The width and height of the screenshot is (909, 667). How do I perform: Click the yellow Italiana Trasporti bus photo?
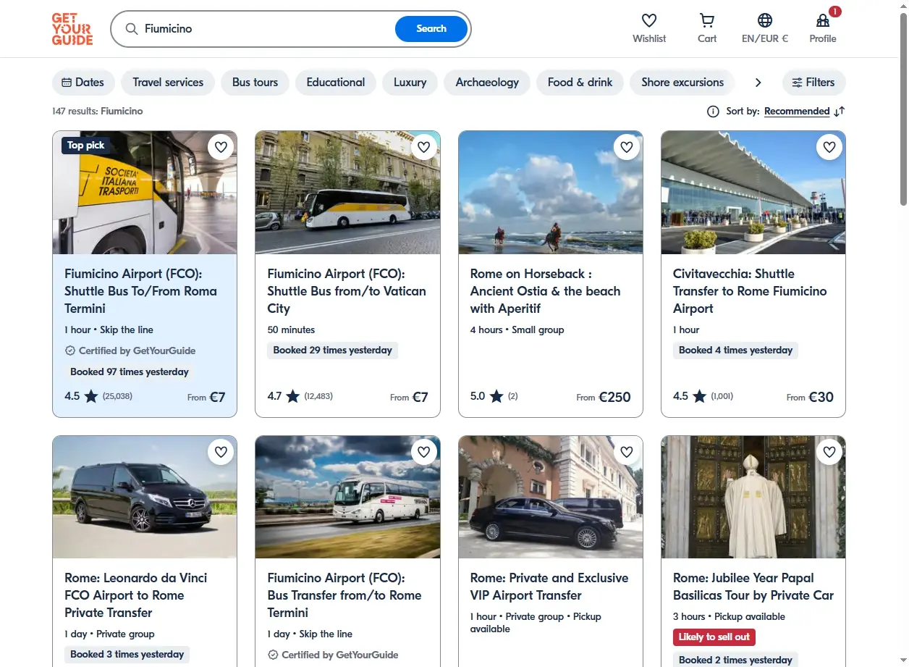coord(145,193)
